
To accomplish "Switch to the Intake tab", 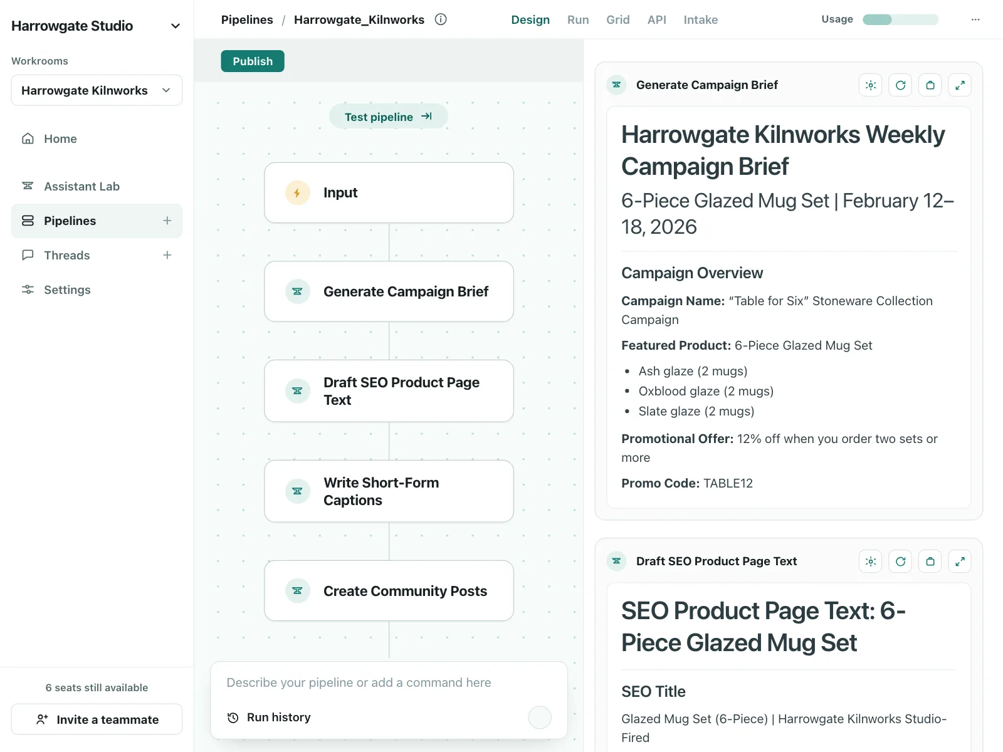I will [x=701, y=19].
